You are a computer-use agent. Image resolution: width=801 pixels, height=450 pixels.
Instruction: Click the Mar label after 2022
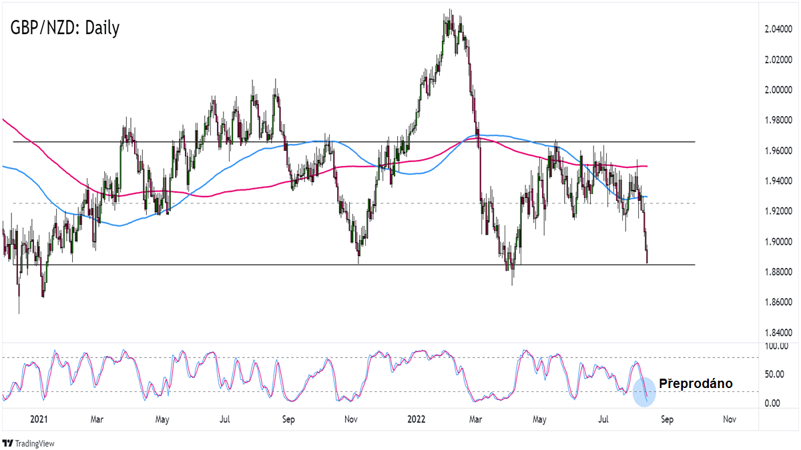pos(476,420)
